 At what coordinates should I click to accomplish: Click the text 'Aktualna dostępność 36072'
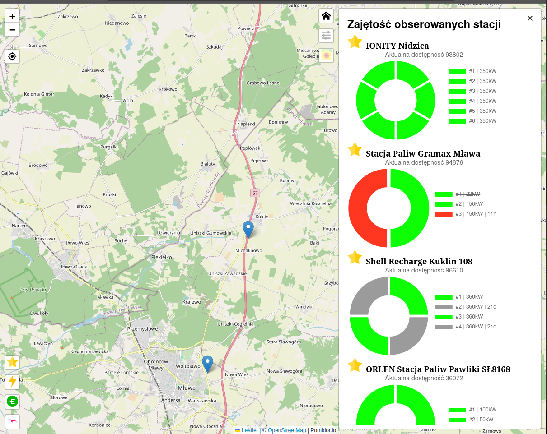(424, 378)
